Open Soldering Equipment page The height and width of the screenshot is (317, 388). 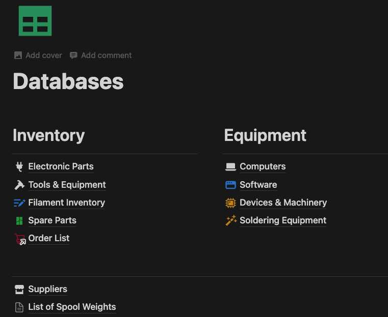click(283, 220)
